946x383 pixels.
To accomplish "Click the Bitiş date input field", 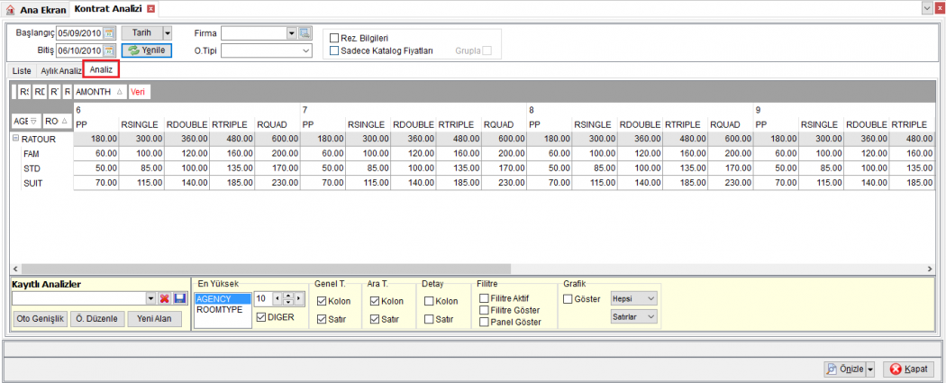I will [80, 50].
